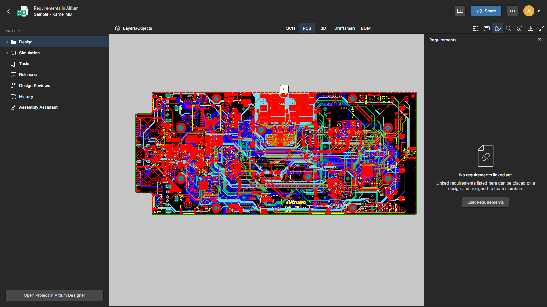Viewport: 547px width, 307px height.
Task: Click the search magnifier icon
Action: 508,28
